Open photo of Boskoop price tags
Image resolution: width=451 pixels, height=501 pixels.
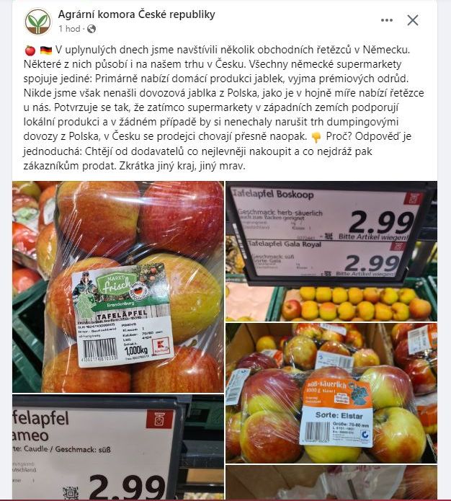click(x=331, y=251)
